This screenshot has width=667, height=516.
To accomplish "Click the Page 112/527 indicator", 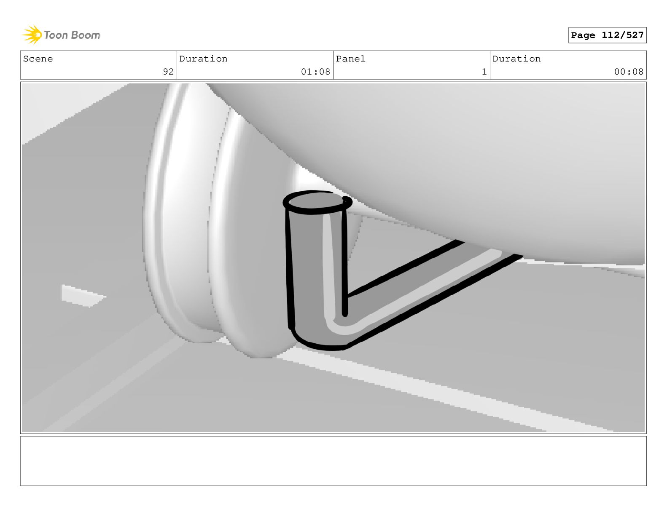I will tap(607, 35).
